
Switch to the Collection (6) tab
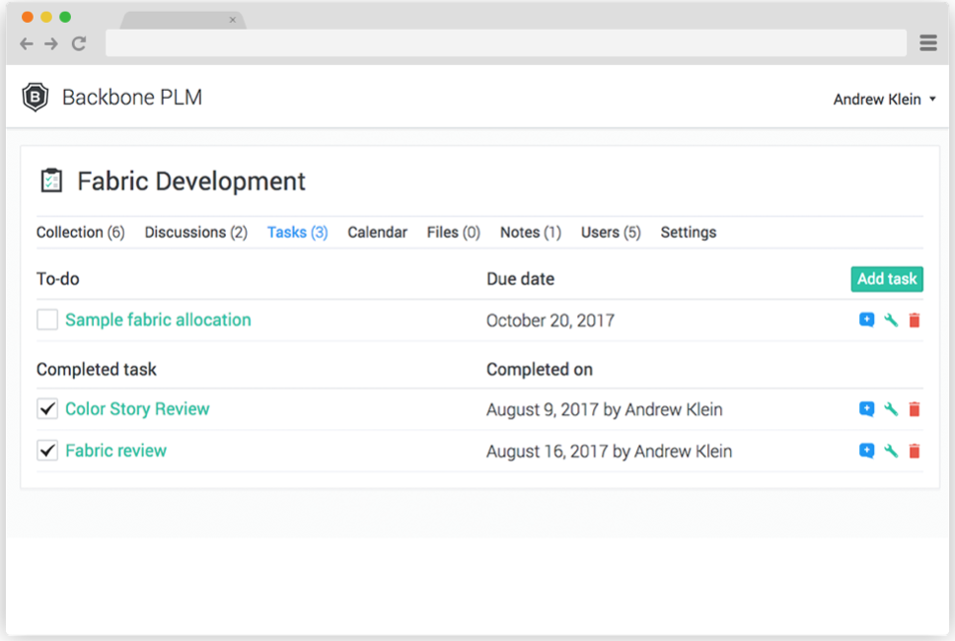[x=80, y=233]
